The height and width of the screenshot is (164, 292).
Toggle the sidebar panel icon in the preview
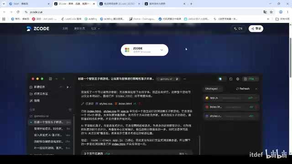click(51, 79)
